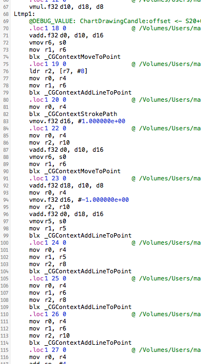
Task: Click 'blx _CGContextAddLineToPoint' on line 114
Action: click(80, 343)
